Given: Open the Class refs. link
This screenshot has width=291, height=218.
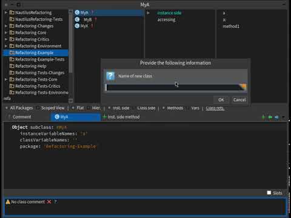Looking at the screenshot, I should pyautogui.click(x=215, y=108).
